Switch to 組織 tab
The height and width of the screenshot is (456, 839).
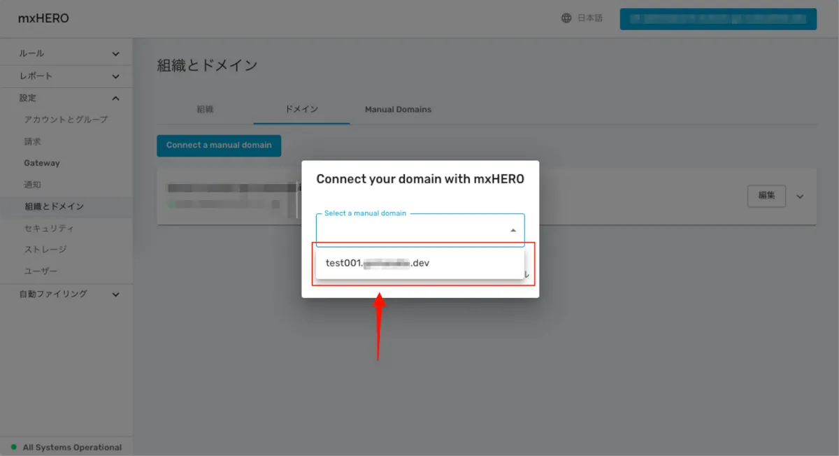coord(205,110)
